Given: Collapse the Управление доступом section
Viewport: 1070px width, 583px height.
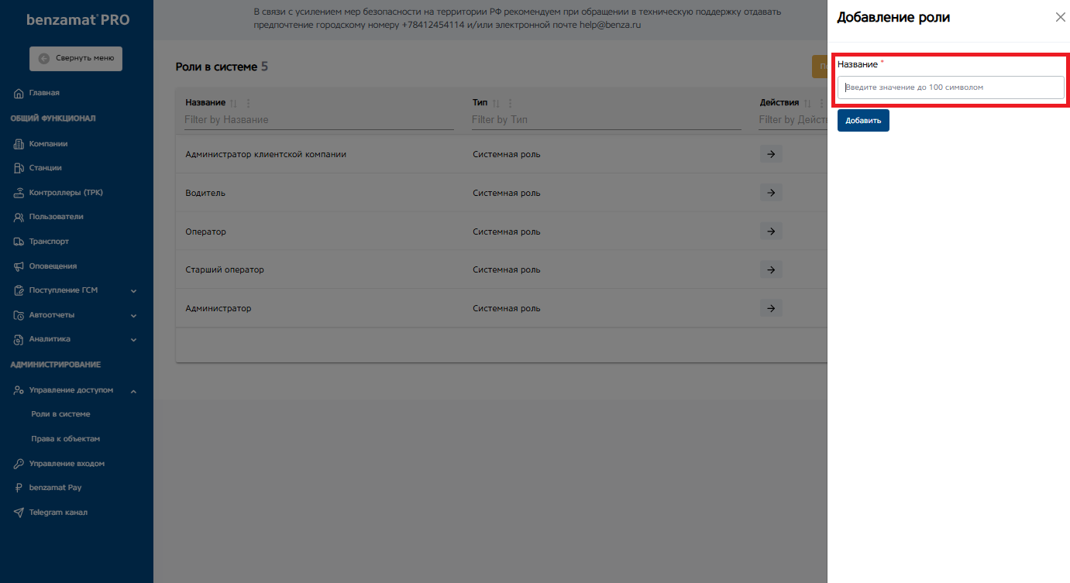Looking at the screenshot, I should point(133,391).
